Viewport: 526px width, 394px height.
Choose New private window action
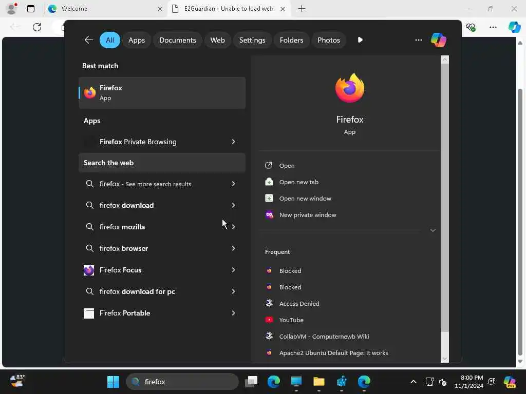pyautogui.click(x=308, y=215)
